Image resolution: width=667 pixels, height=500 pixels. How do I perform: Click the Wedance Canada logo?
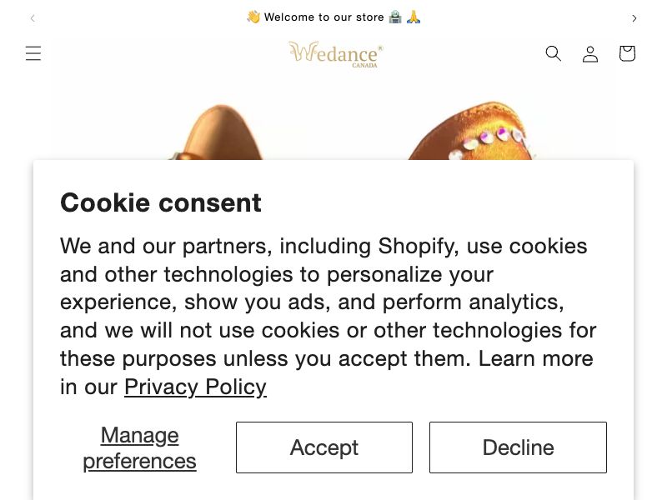pyautogui.click(x=336, y=54)
